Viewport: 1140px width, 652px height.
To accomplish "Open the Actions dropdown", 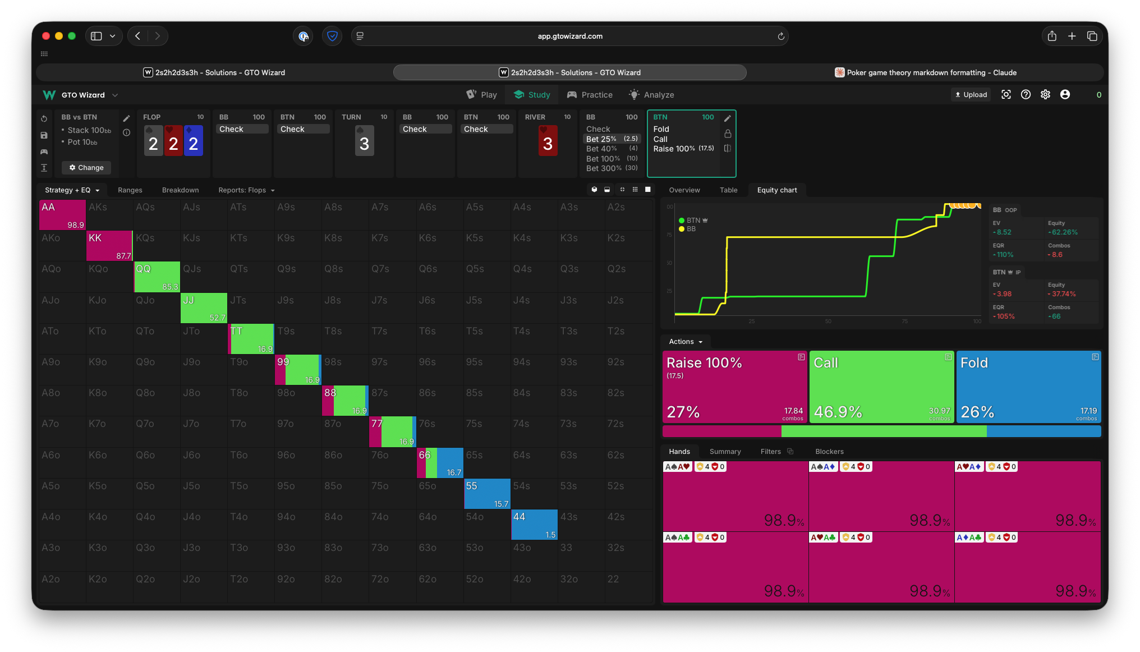I will point(686,342).
